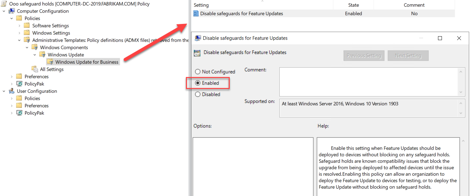
Task: Select the Computer Configuration computer icon
Action: point(12,11)
